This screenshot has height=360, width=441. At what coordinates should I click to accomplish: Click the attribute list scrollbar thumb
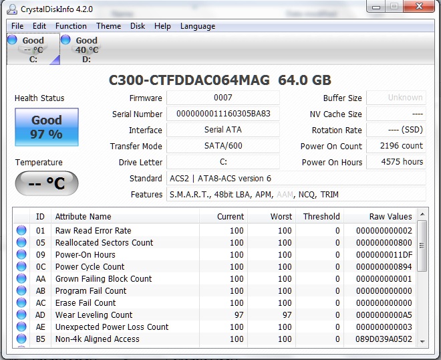422,246
